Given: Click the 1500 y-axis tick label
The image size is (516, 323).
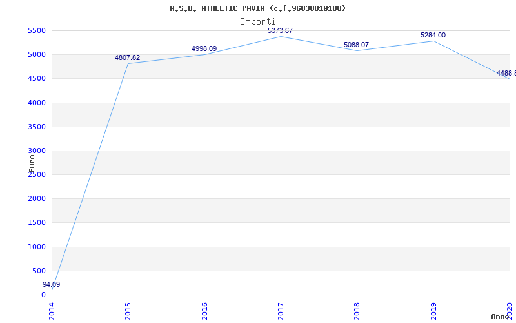Looking at the screenshot, I should coord(37,223).
